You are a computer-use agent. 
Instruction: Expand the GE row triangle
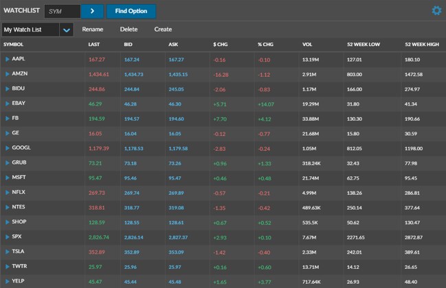(x=8, y=133)
